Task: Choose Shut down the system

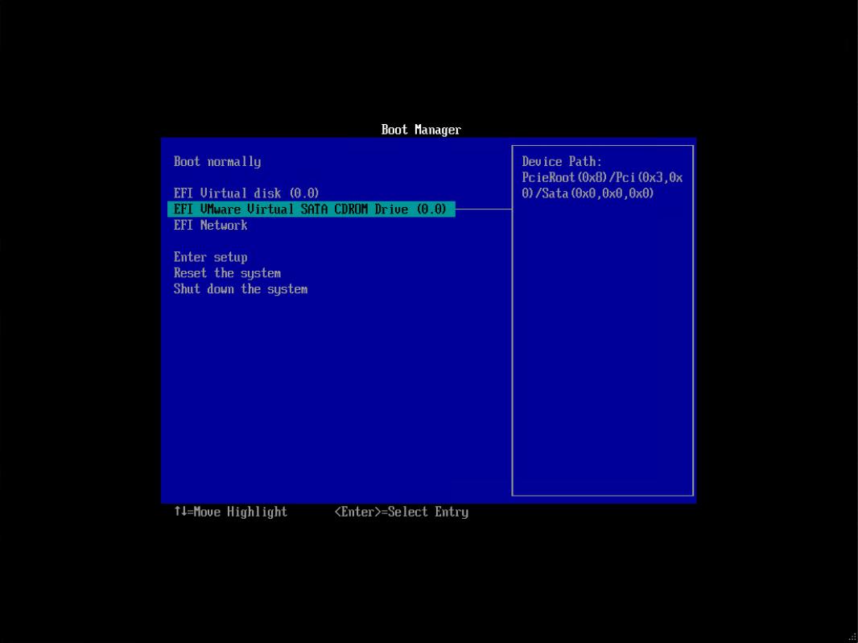Action: pos(240,288)
